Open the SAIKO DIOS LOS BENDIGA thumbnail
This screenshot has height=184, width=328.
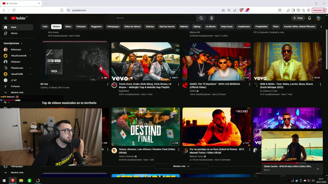coord(217,61)
